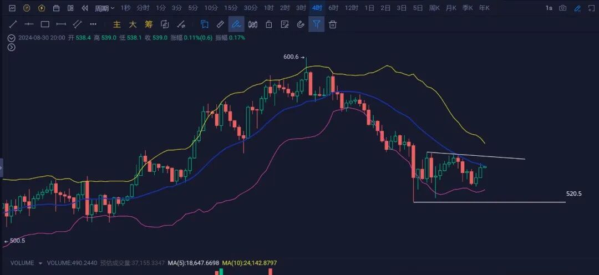
Task: Select the price range measure tool
Action: (x=61, y=24)
